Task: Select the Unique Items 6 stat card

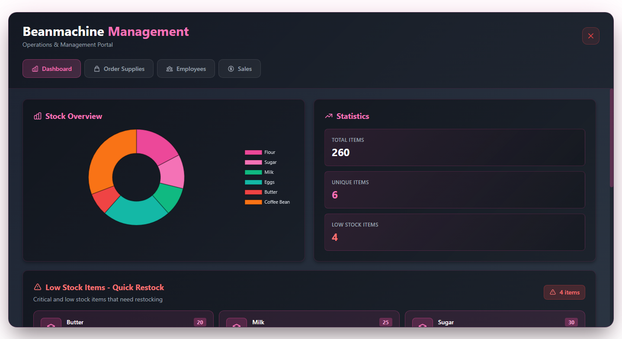Action: pos(455,190)
